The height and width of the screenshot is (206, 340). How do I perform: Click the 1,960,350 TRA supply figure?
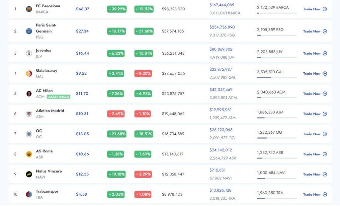tap(270, 193)
